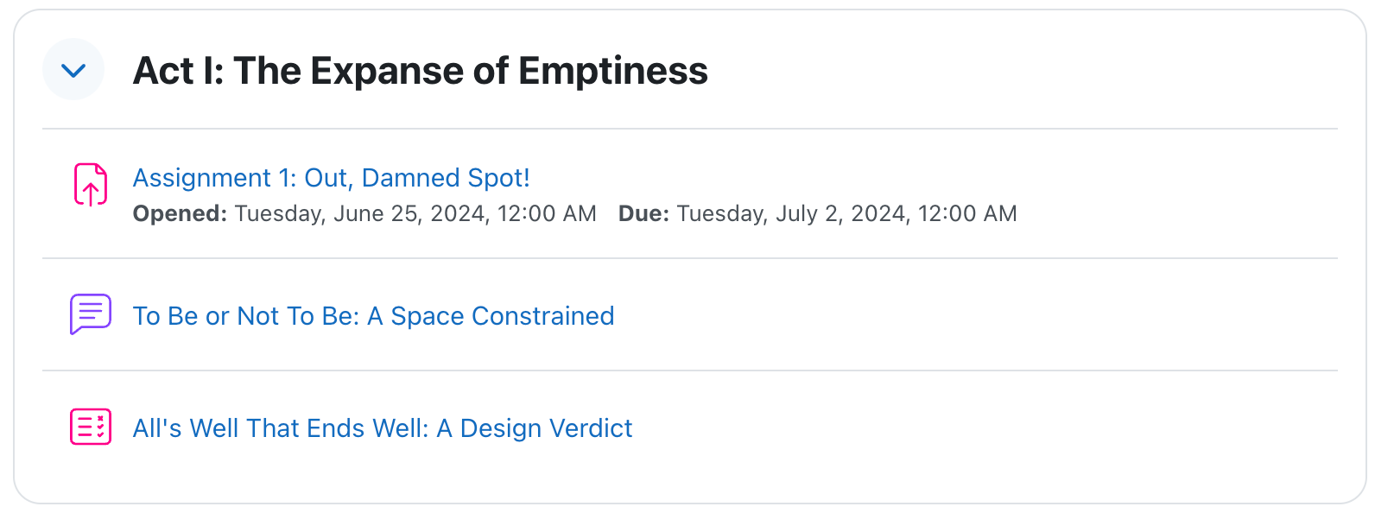This screenshot has height=513, width=1375.
Task: Click the empty area right of the forum row
Action: point(976,316)
